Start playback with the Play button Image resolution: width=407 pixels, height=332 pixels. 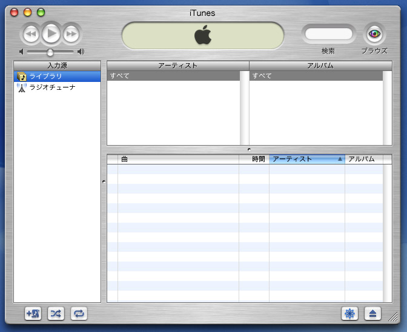point(51,33)
